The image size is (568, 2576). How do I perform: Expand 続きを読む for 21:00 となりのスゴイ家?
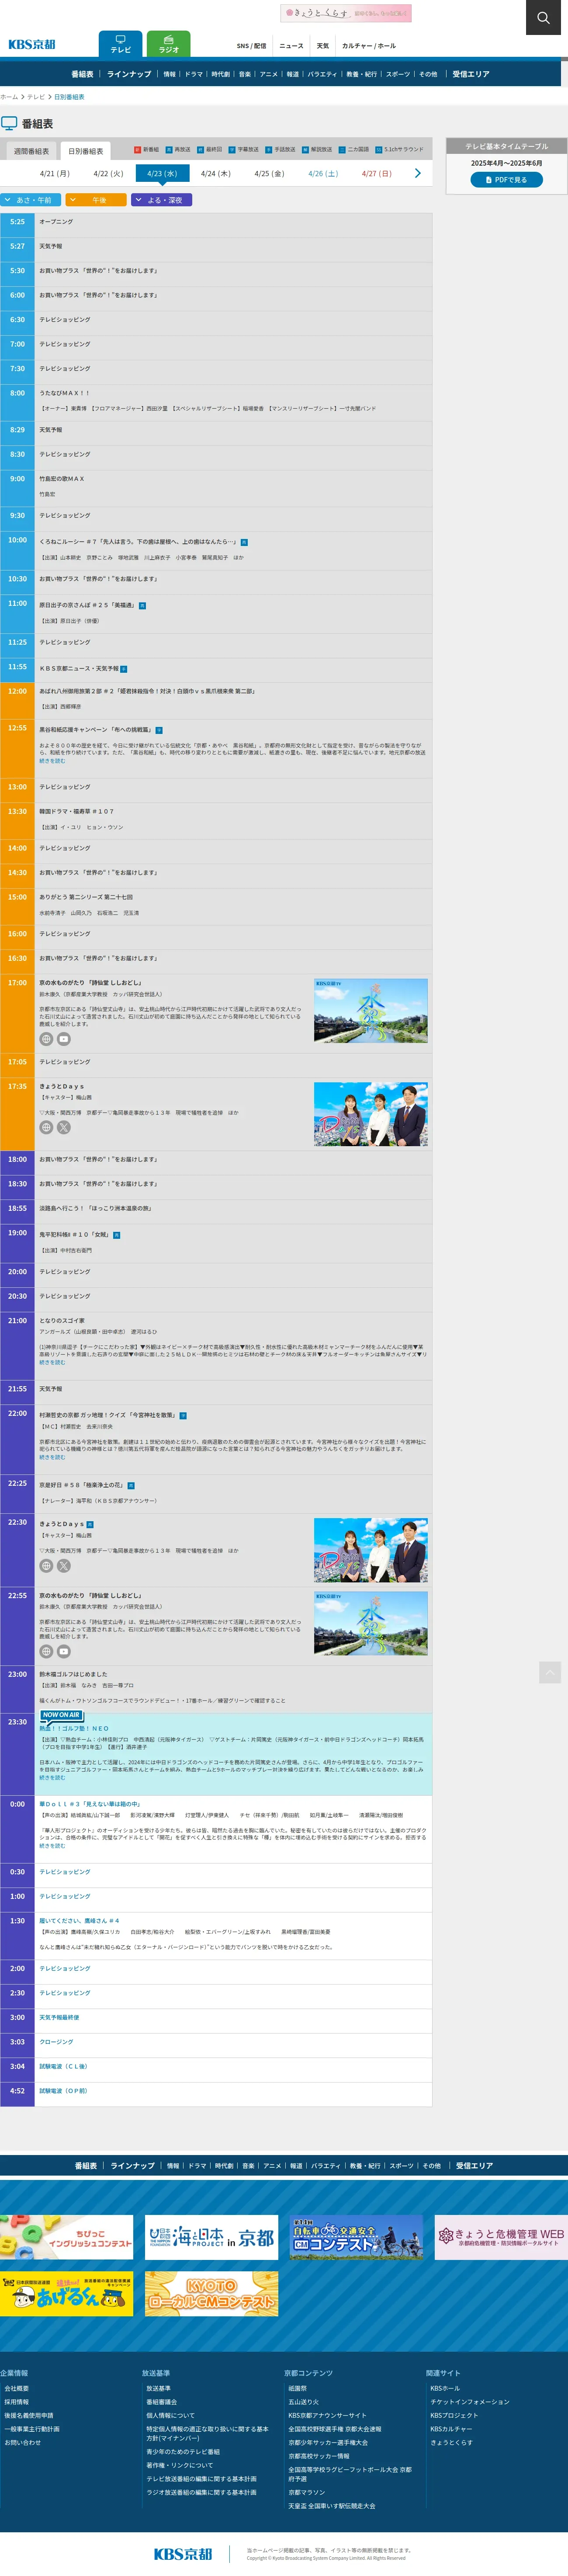(52, 1362)
